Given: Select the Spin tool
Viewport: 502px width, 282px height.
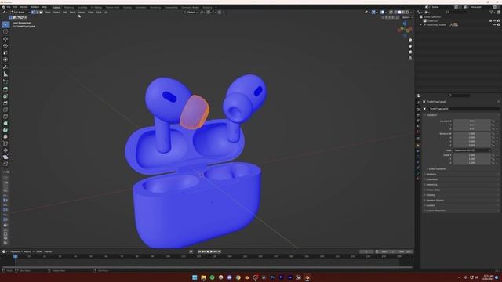Looking at the screenshot, I should pyautogui.click(x=5, y=130).
